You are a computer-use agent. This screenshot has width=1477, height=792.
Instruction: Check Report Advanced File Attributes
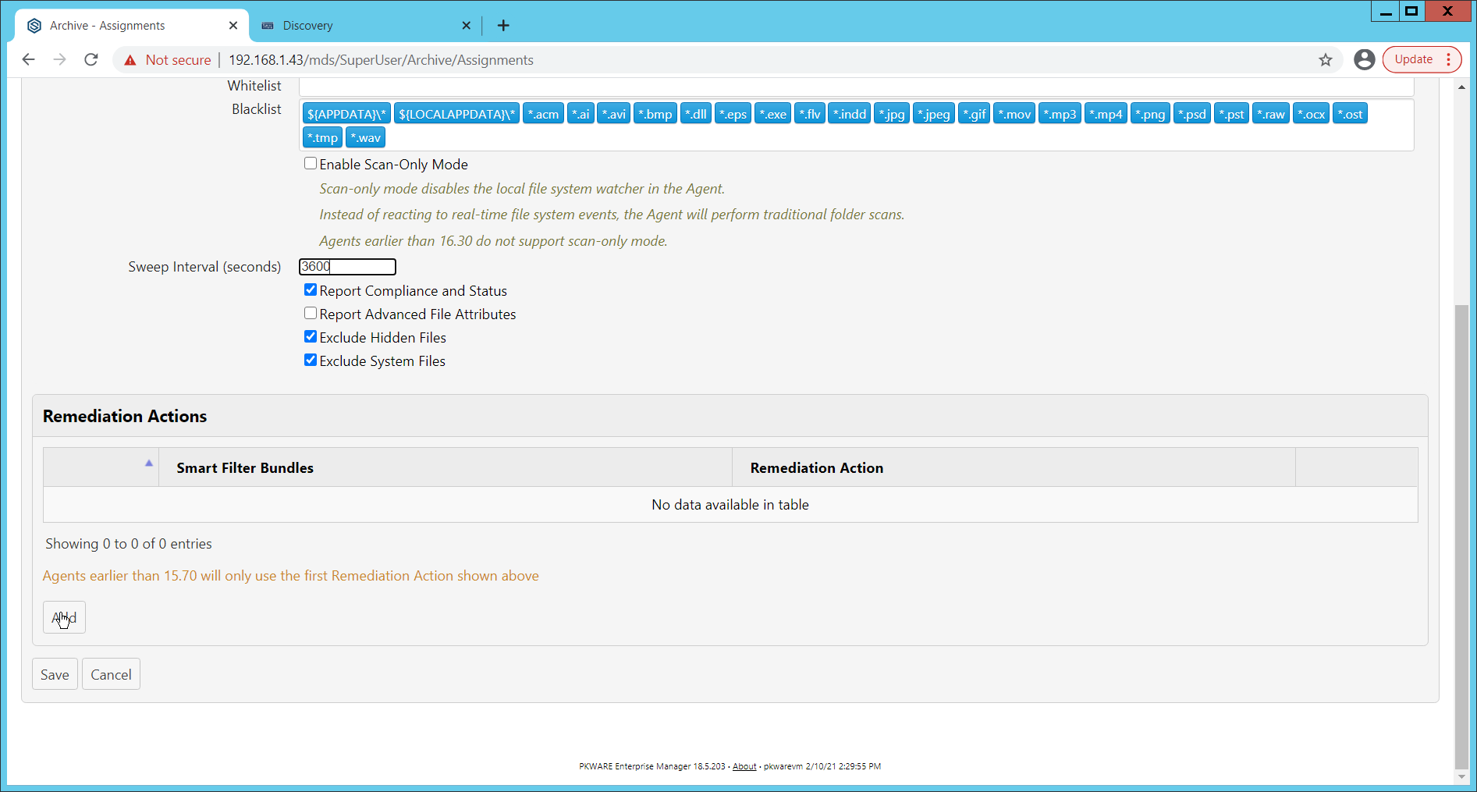311,313
